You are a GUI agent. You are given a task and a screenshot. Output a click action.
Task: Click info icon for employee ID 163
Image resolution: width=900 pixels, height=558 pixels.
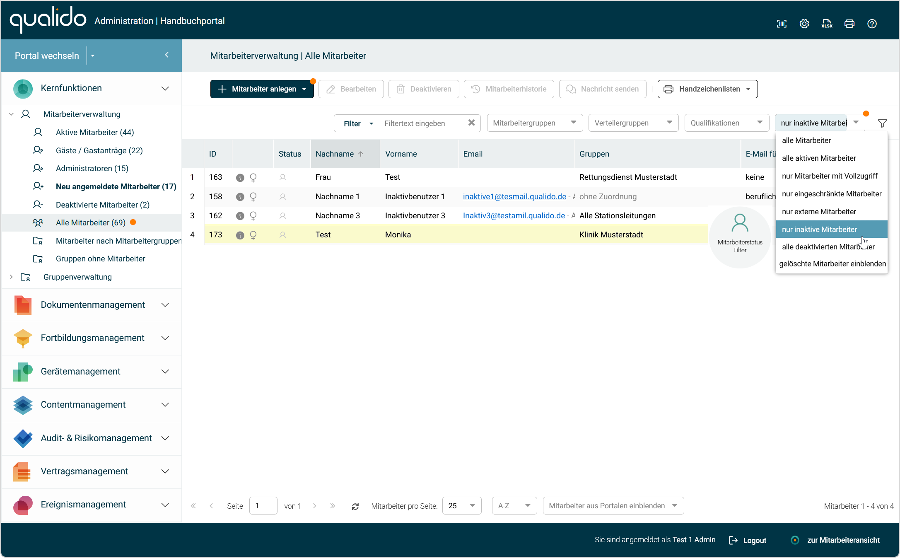point(240,178)
